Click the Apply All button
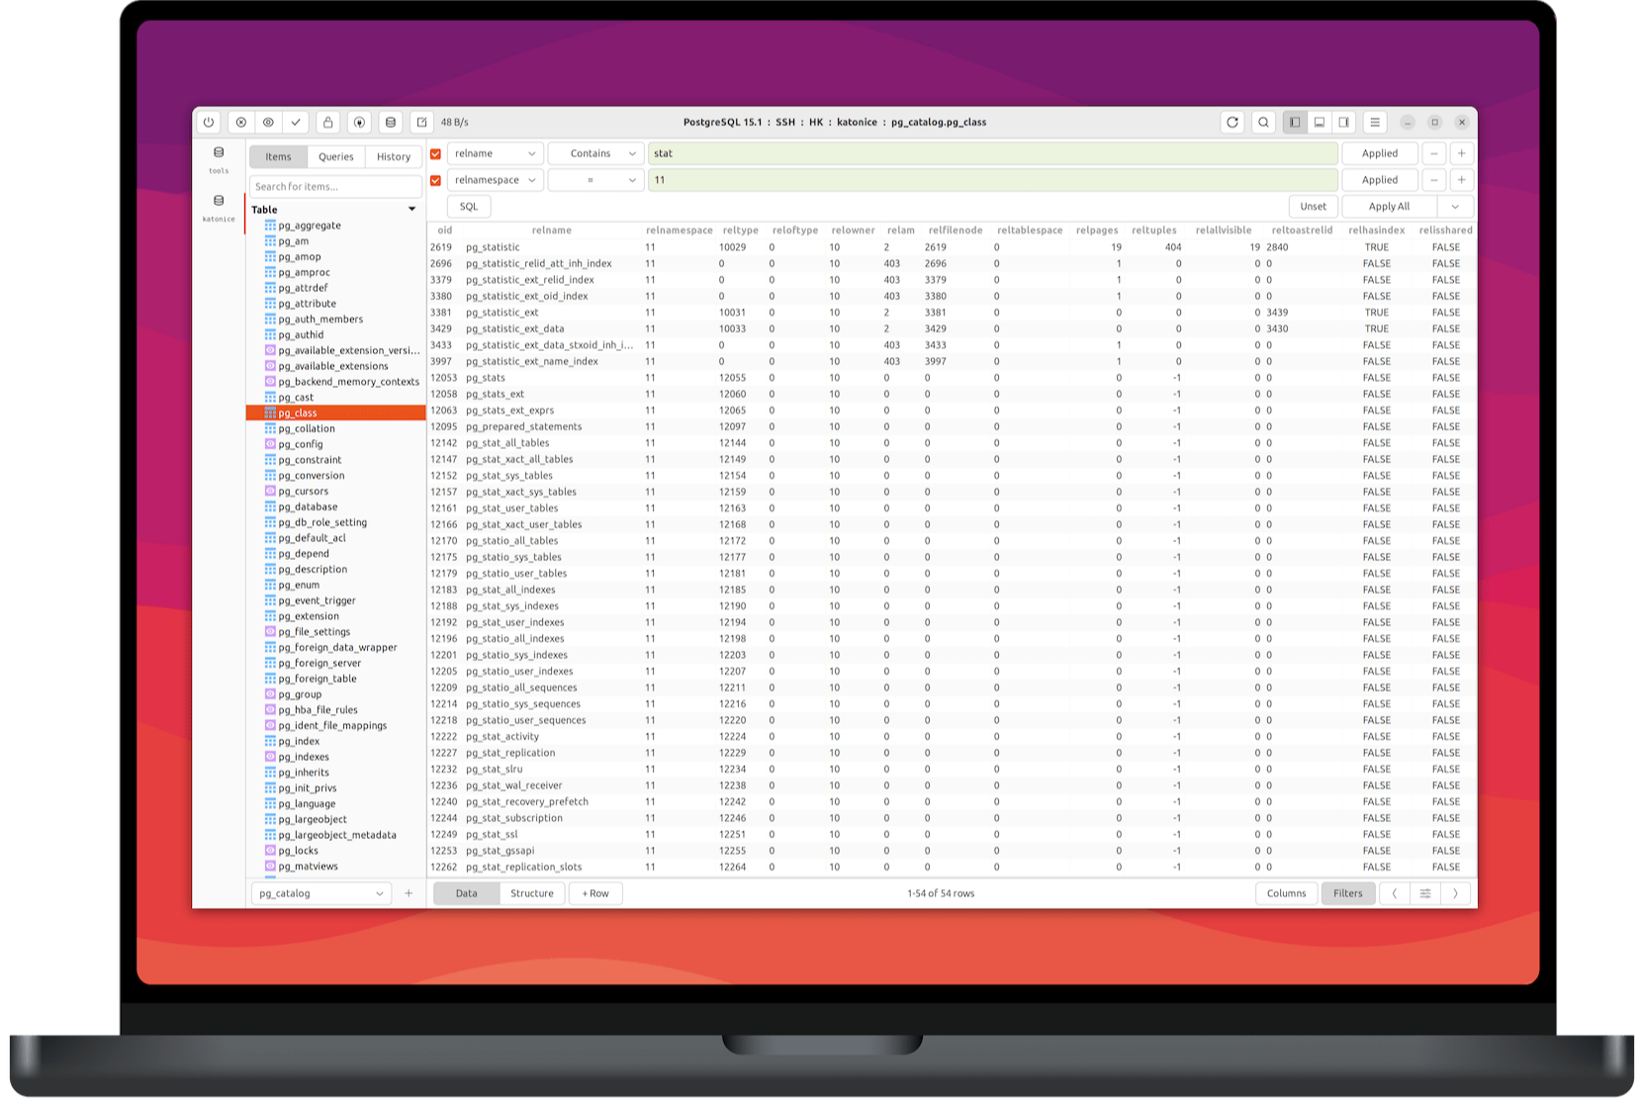Viewport: 1642px width, 1099px height. (x=1389, y=206)
